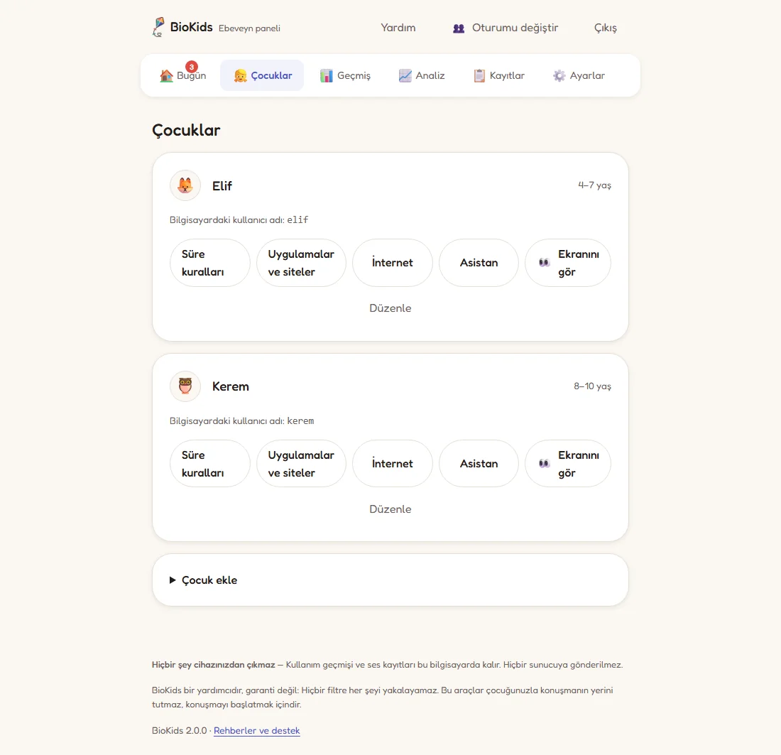Open Bugün tab with house icon
This screenshot has width=781, height=755.
tap(182, 75)
